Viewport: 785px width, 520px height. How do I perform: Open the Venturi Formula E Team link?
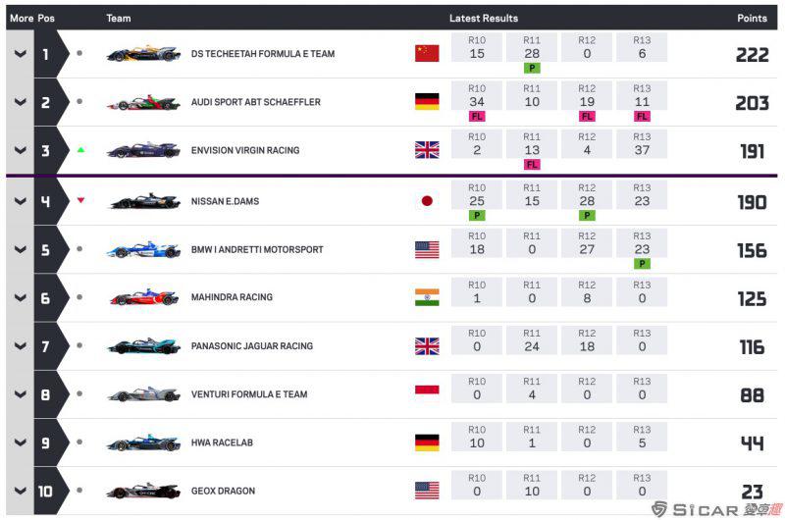pyautogui.click(x=249, y=394)
